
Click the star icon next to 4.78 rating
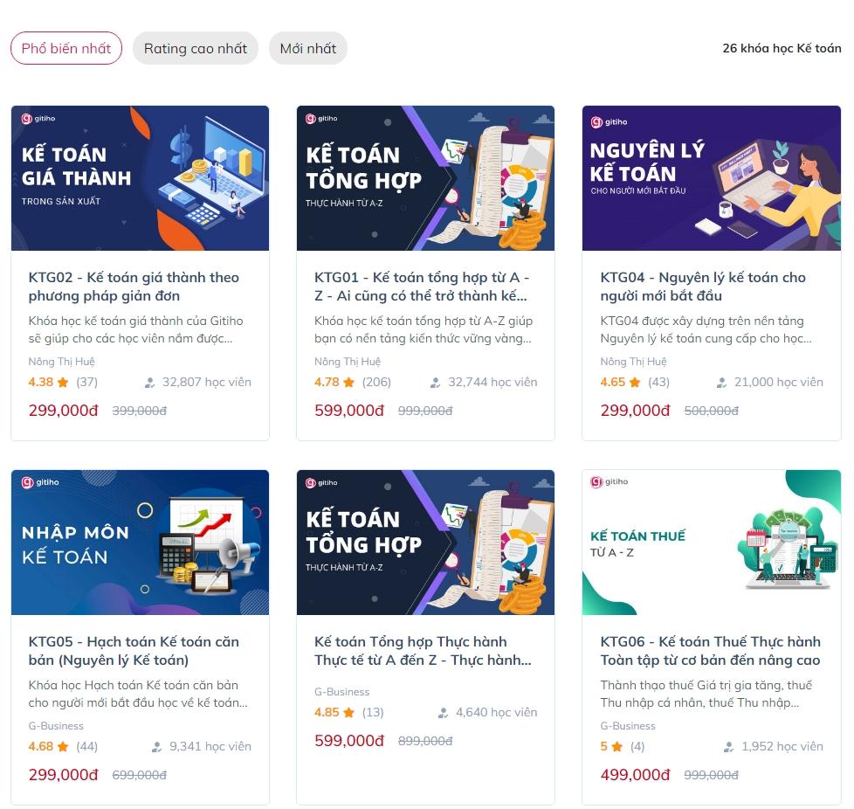click(349, 383)
